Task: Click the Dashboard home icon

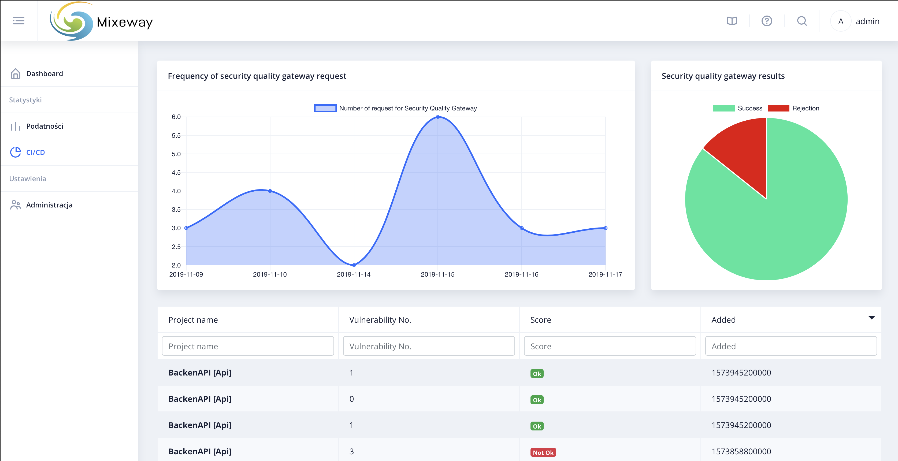Action: 15,73
